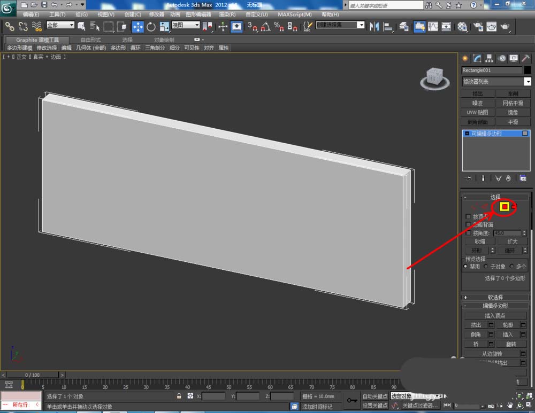Click the 收缩 shrink selection button

pyautogui.click(x=480, y=241)
